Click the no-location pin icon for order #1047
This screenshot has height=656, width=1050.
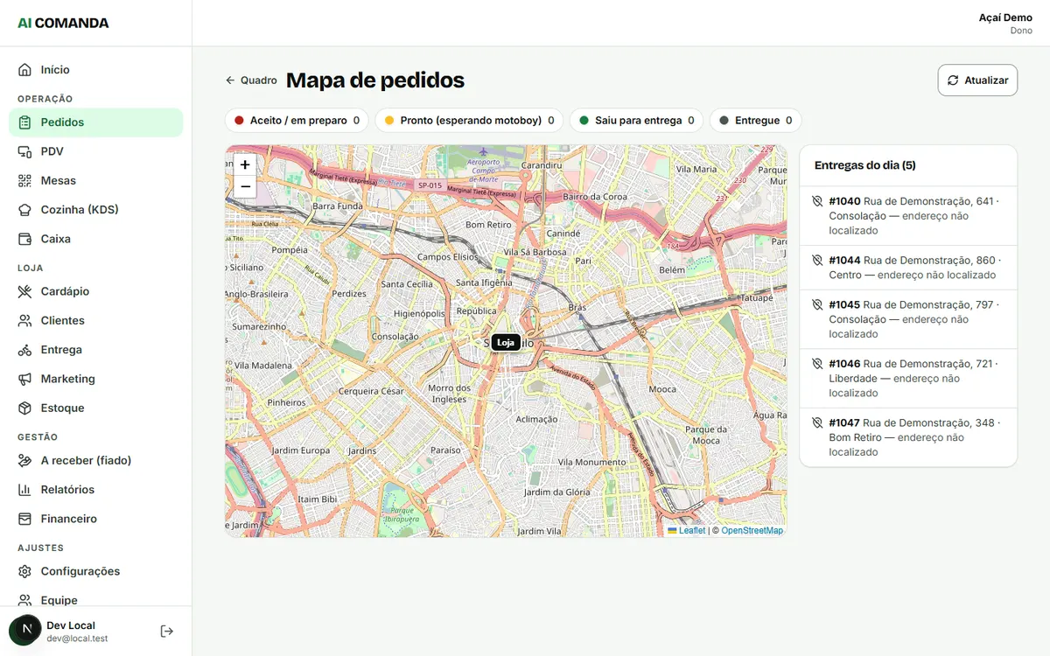click(818, 422)
